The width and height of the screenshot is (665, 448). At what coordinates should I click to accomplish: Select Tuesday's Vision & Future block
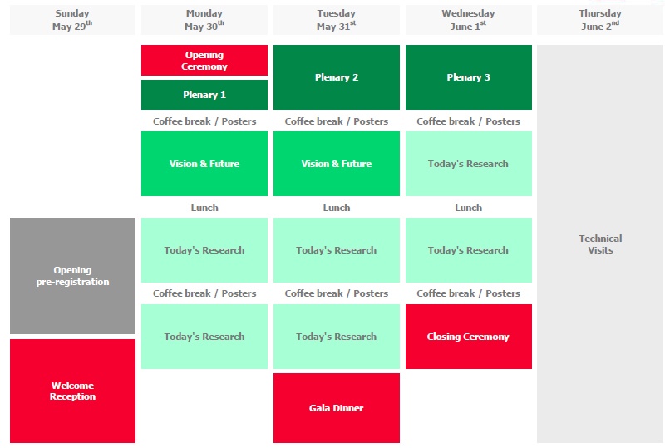coord(336,164)
